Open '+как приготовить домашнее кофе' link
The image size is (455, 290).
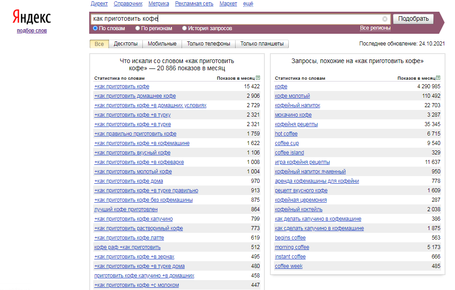point(135,96)
